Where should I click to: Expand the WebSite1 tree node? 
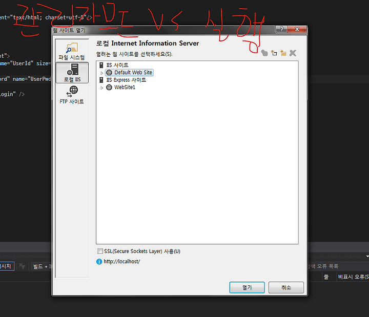click(x=101, y=88)
